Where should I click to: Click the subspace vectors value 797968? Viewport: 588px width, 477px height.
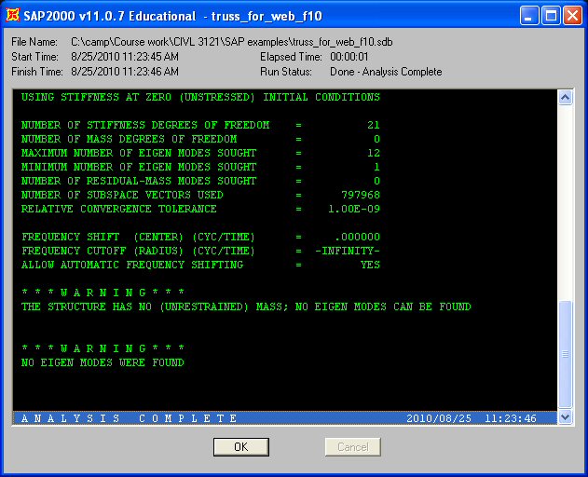pyautogui.click(x=361, y=195)
